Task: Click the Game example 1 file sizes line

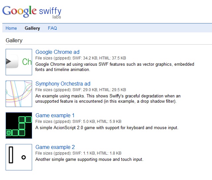Action: (x=78, y=121)
